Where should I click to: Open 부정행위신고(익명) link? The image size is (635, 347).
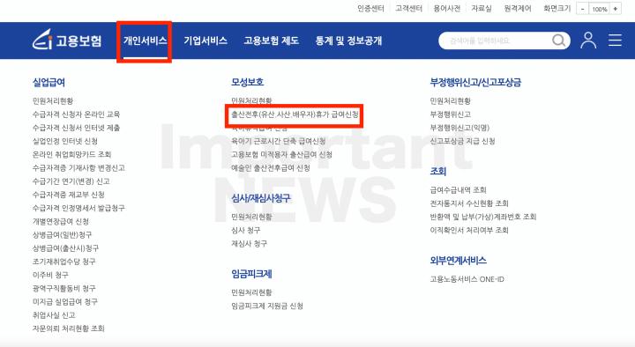459,128
